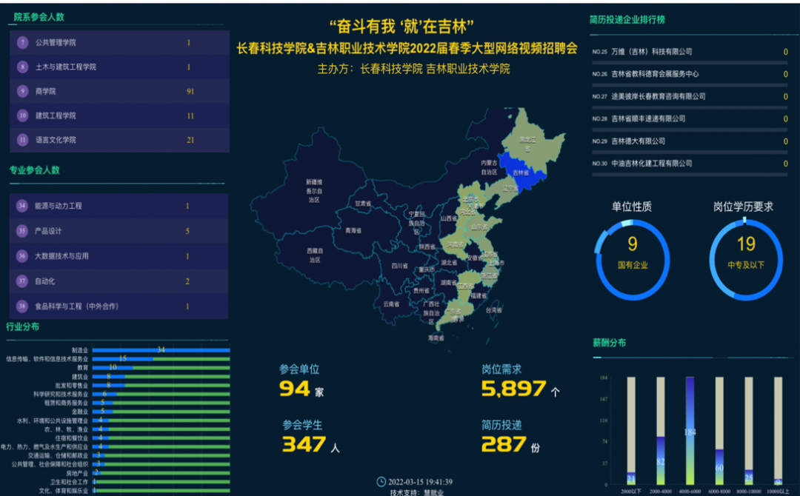Open the 建筑工程学院 row in department list

tap(119, 115)
